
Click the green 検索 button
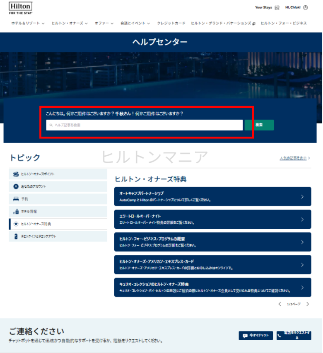click(x=259, y=125)
